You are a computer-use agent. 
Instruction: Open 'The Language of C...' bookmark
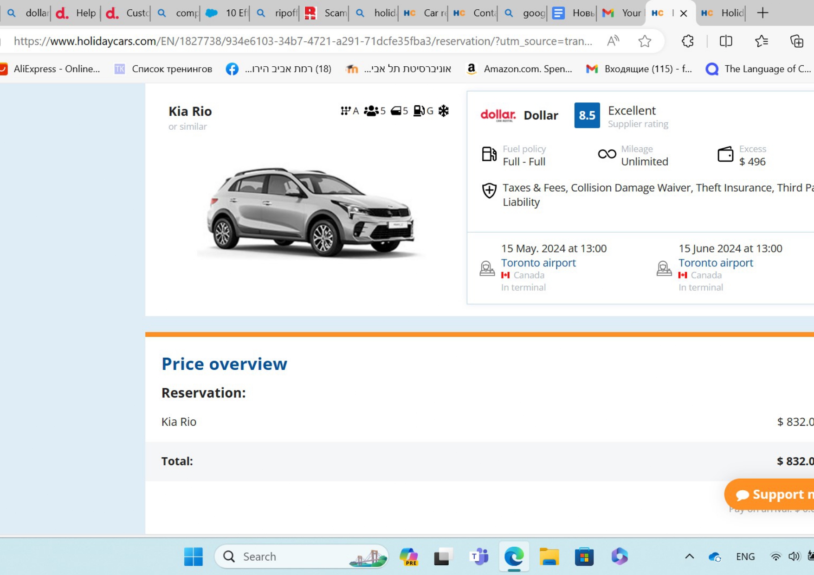pyautogui.click(x=758, y=69)
